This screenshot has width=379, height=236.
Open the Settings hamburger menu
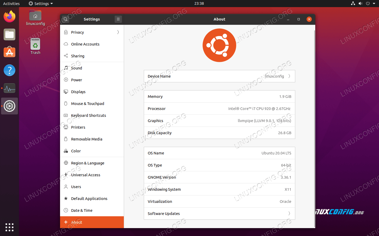[x=118, y=19]
